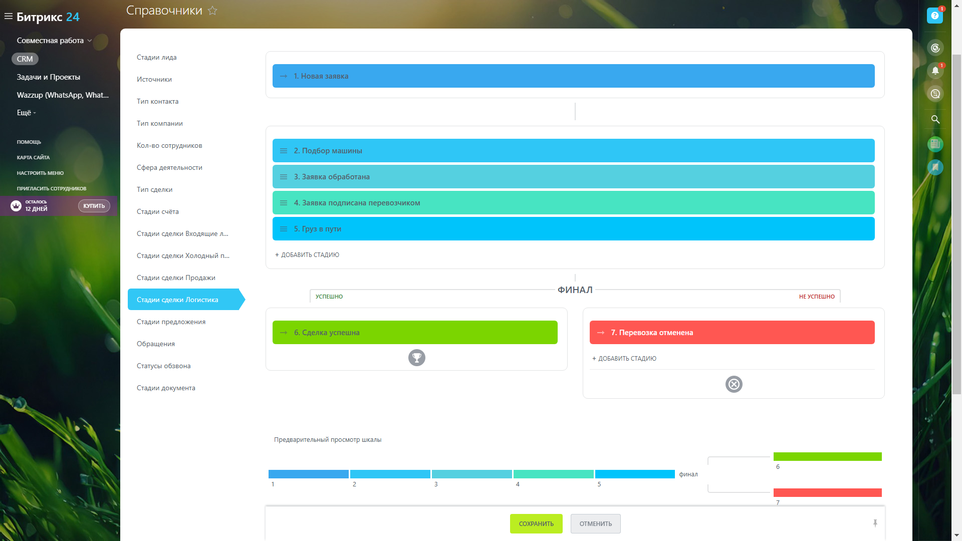Screen dimensions: 962x541
Task: Click the green stage 6 scale swatch
Action: pos(827,456)
